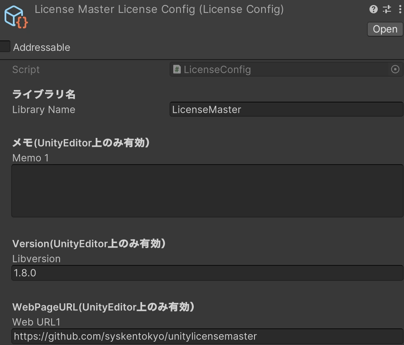Screen dimensions: 404x345
Task: Click the Libversion field showing 1.8.0
Action: (x=207, y=273)
